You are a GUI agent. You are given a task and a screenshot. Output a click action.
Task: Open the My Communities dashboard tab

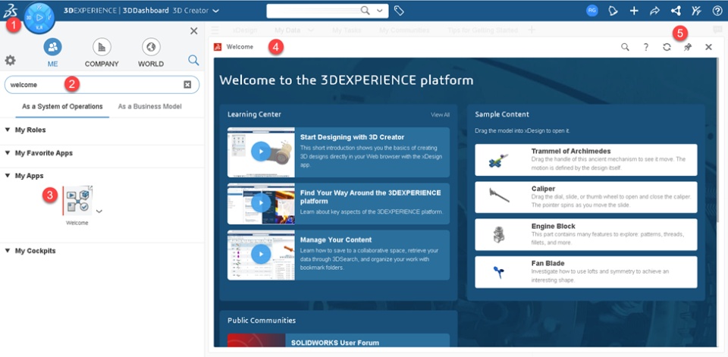click(404, 30)
